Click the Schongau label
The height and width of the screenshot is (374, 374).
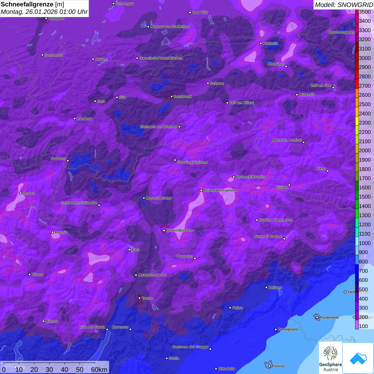coord(125,3)
